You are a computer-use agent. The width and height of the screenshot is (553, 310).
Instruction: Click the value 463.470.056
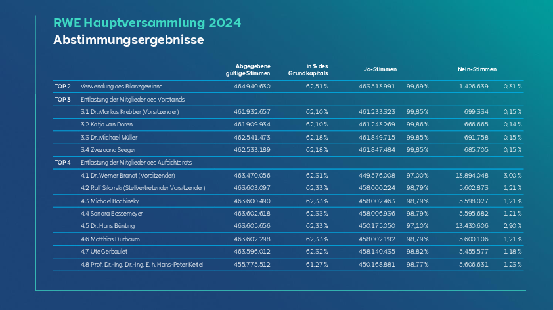click(x=252, y=176)
